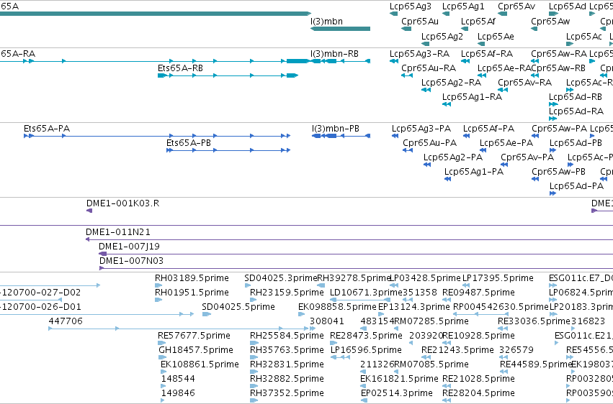Select the SD04025.5prime EST label
613x404 pixels.
238,307
